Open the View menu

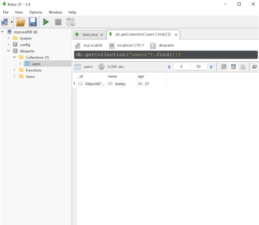click(x=19, y=12)
